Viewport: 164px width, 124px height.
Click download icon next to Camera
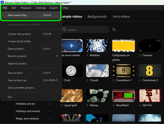140,55
